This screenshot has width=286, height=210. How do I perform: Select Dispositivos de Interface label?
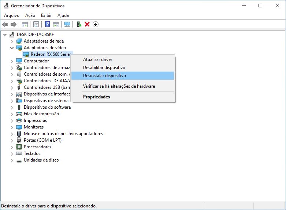click(47, 94)
